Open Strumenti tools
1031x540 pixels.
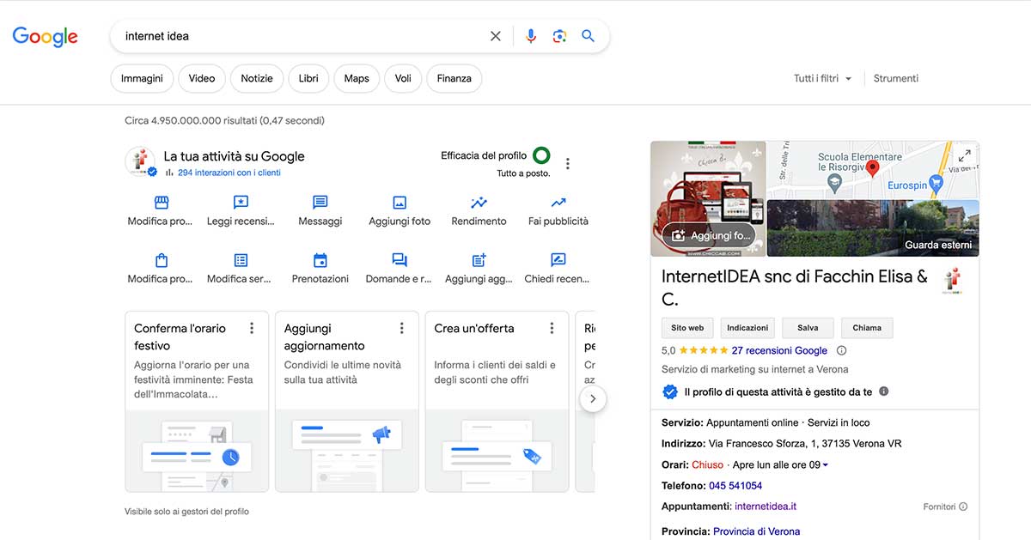[896, 78]
